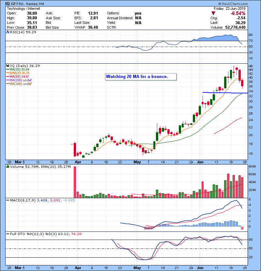The width and height of the screenshot is (261, 271).
Task: Click the MA(20) 33.34 legend entry
Action: (x=18, y=69)
